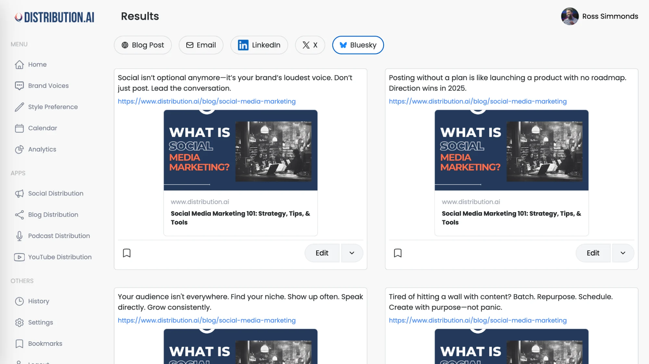Click the Settings gear icon
Screen dimensions: 649x364
[x=19, y=322]
